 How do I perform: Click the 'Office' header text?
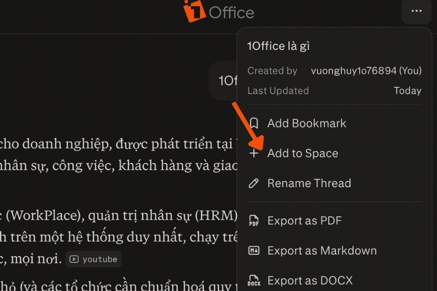pos(231,13)
